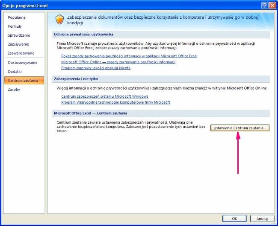
Task: Click the Trust Center shield icon
Action: (59, 20)
